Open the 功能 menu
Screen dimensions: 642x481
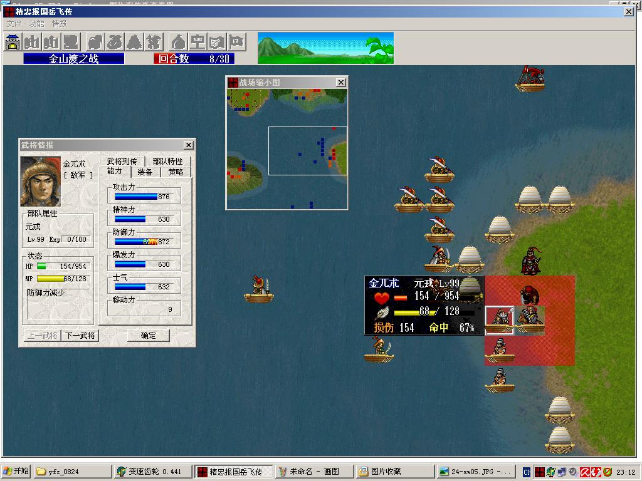coord(37,24)
